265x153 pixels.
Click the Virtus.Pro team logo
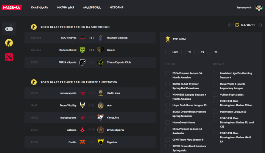[x=101, y=117]
